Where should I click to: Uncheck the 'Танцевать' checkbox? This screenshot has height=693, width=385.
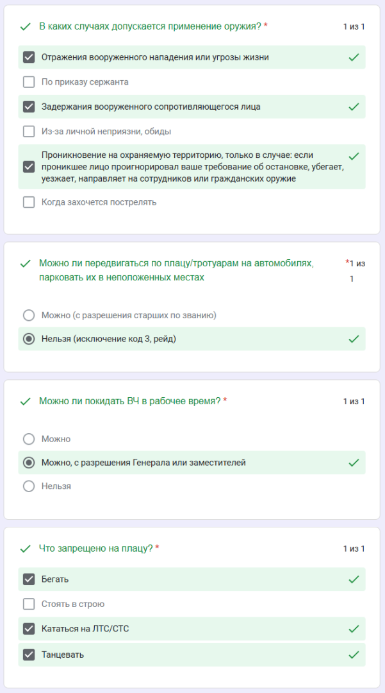(29, 654)
